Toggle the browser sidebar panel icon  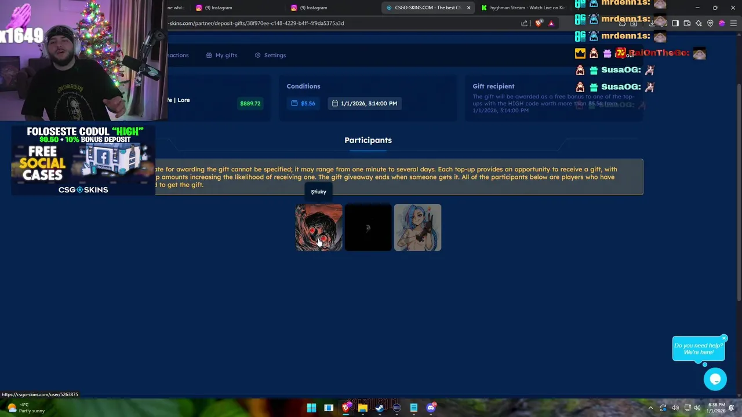(675, 23)
